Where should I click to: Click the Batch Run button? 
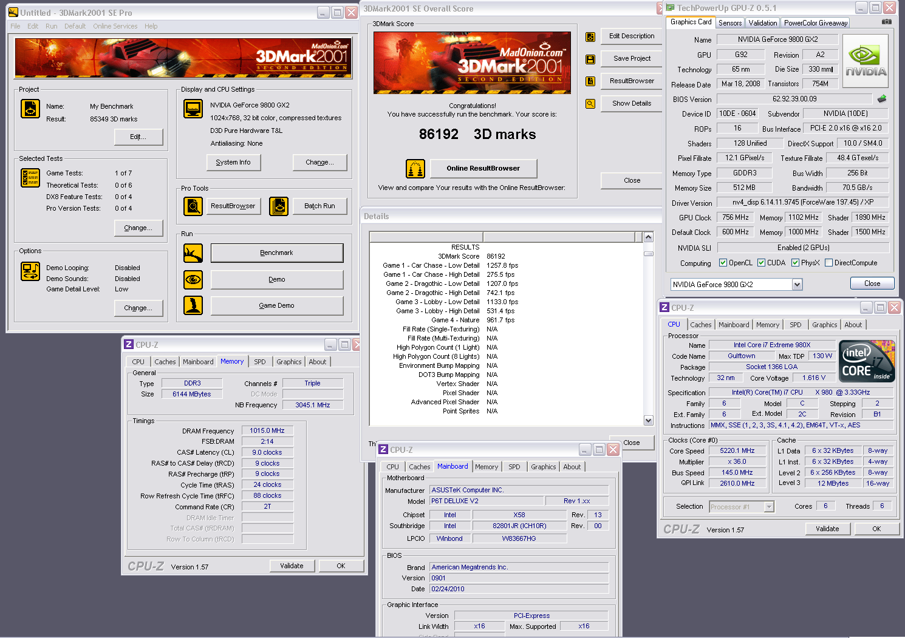319,206
